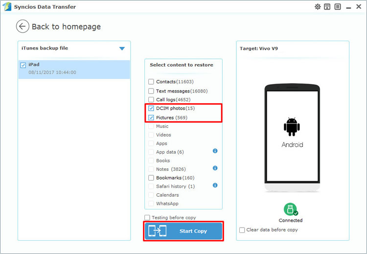This screenshot has width=367, height=254.
Task: Enable Clear data before copy checkbox
Action: click(242, 230)
